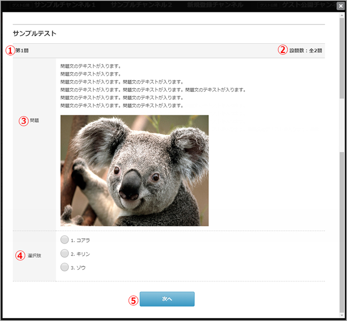
Task: Click the first line of question text
Action: 91,66
